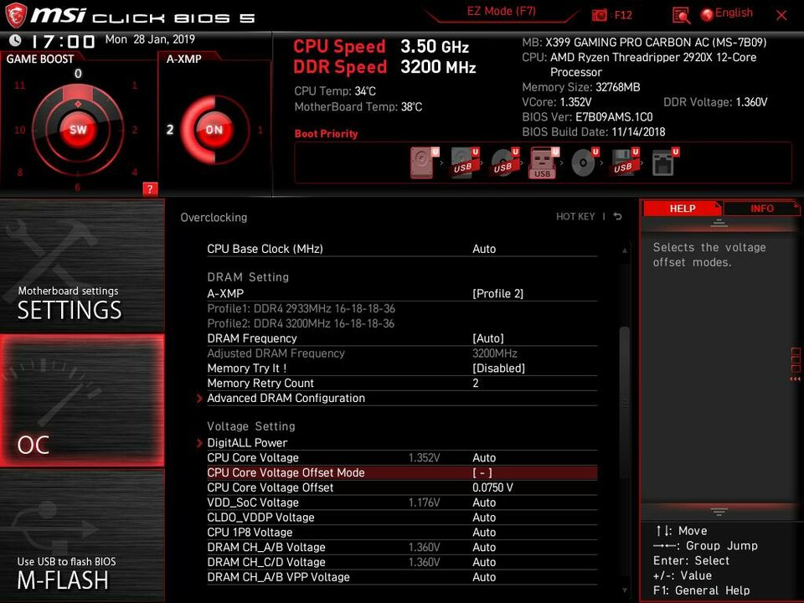Select the USB floppy boot device

tap(625, 162)
